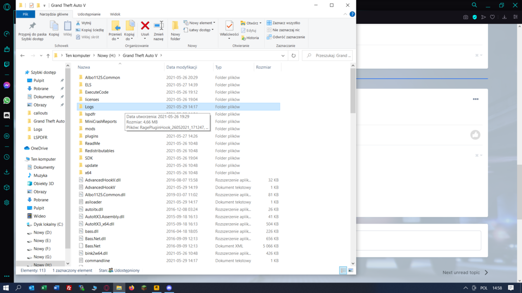Open address bar history dropdown
Viewport: 522px width, 293px height.
[x=283, y=56]
